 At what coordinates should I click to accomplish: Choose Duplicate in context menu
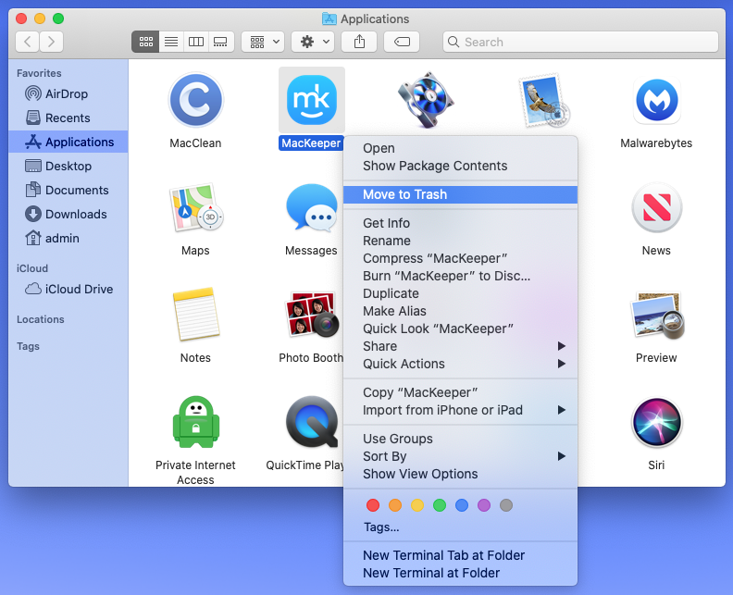461,293
